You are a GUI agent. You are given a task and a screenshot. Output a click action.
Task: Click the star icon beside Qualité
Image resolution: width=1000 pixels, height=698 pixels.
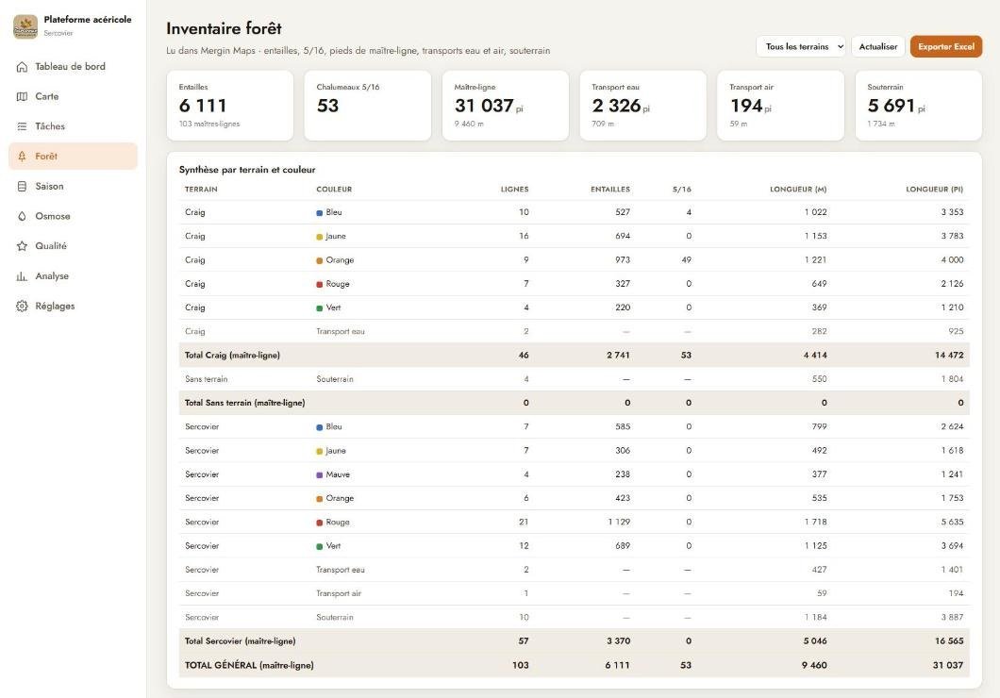click(x=22, y=246)
